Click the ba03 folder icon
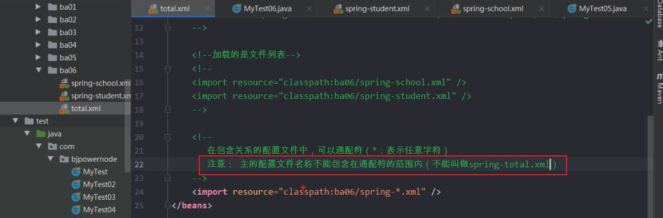This screenshot has width=663, height=218. tap(52, 32)
